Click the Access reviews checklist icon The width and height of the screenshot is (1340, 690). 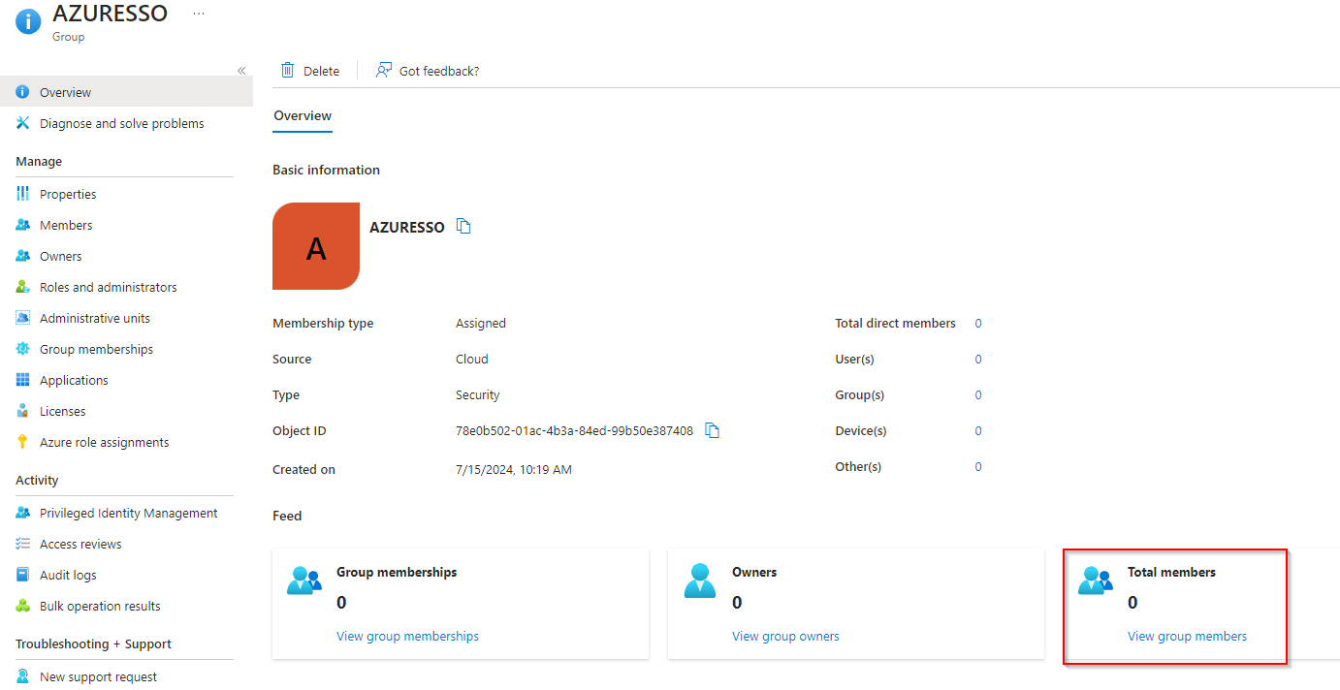point(23,544)
